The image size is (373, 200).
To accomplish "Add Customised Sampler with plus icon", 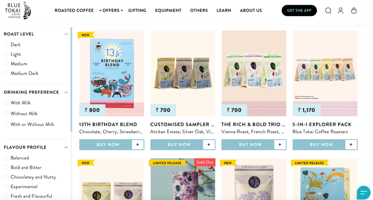I will [x=209, y=144].
